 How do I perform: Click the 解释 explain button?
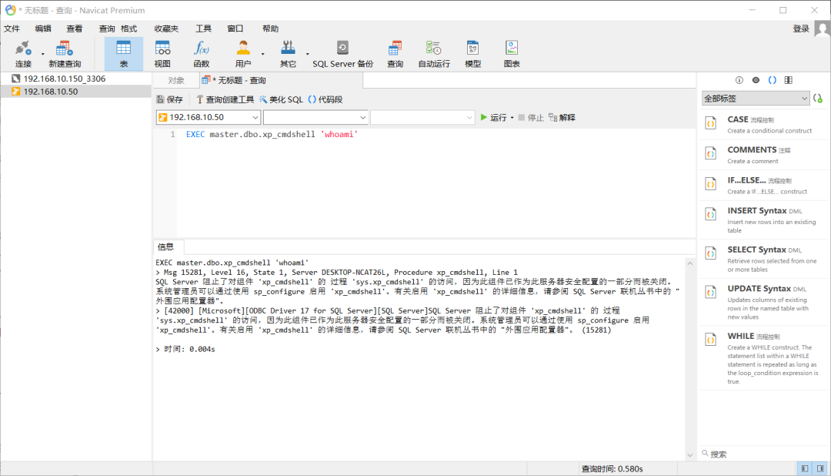[x=562, y=118]
